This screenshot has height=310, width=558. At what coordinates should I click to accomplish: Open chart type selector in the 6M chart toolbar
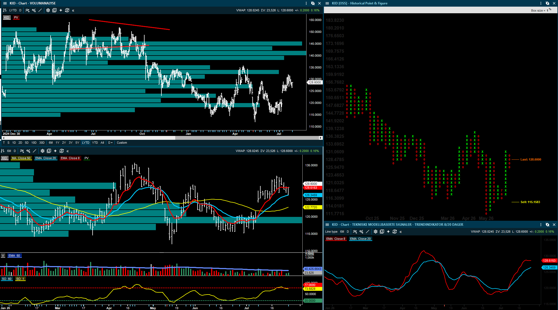click(2, 151)
